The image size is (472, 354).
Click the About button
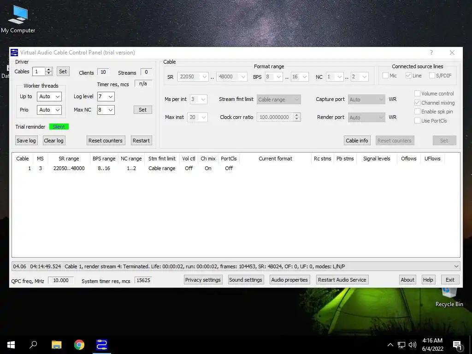point(407,280)
